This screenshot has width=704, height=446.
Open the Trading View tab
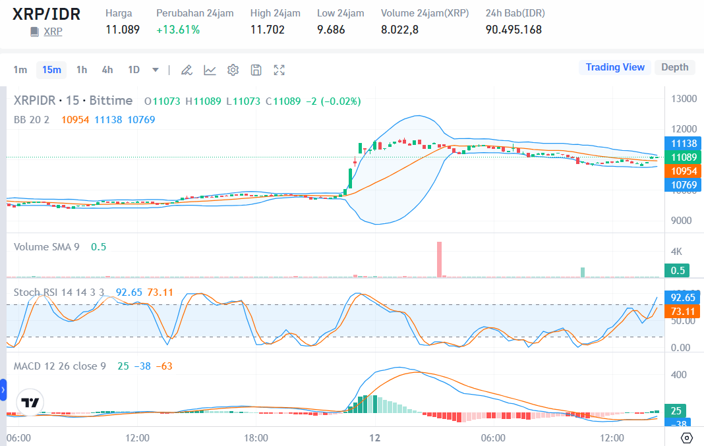click(614, 67)
